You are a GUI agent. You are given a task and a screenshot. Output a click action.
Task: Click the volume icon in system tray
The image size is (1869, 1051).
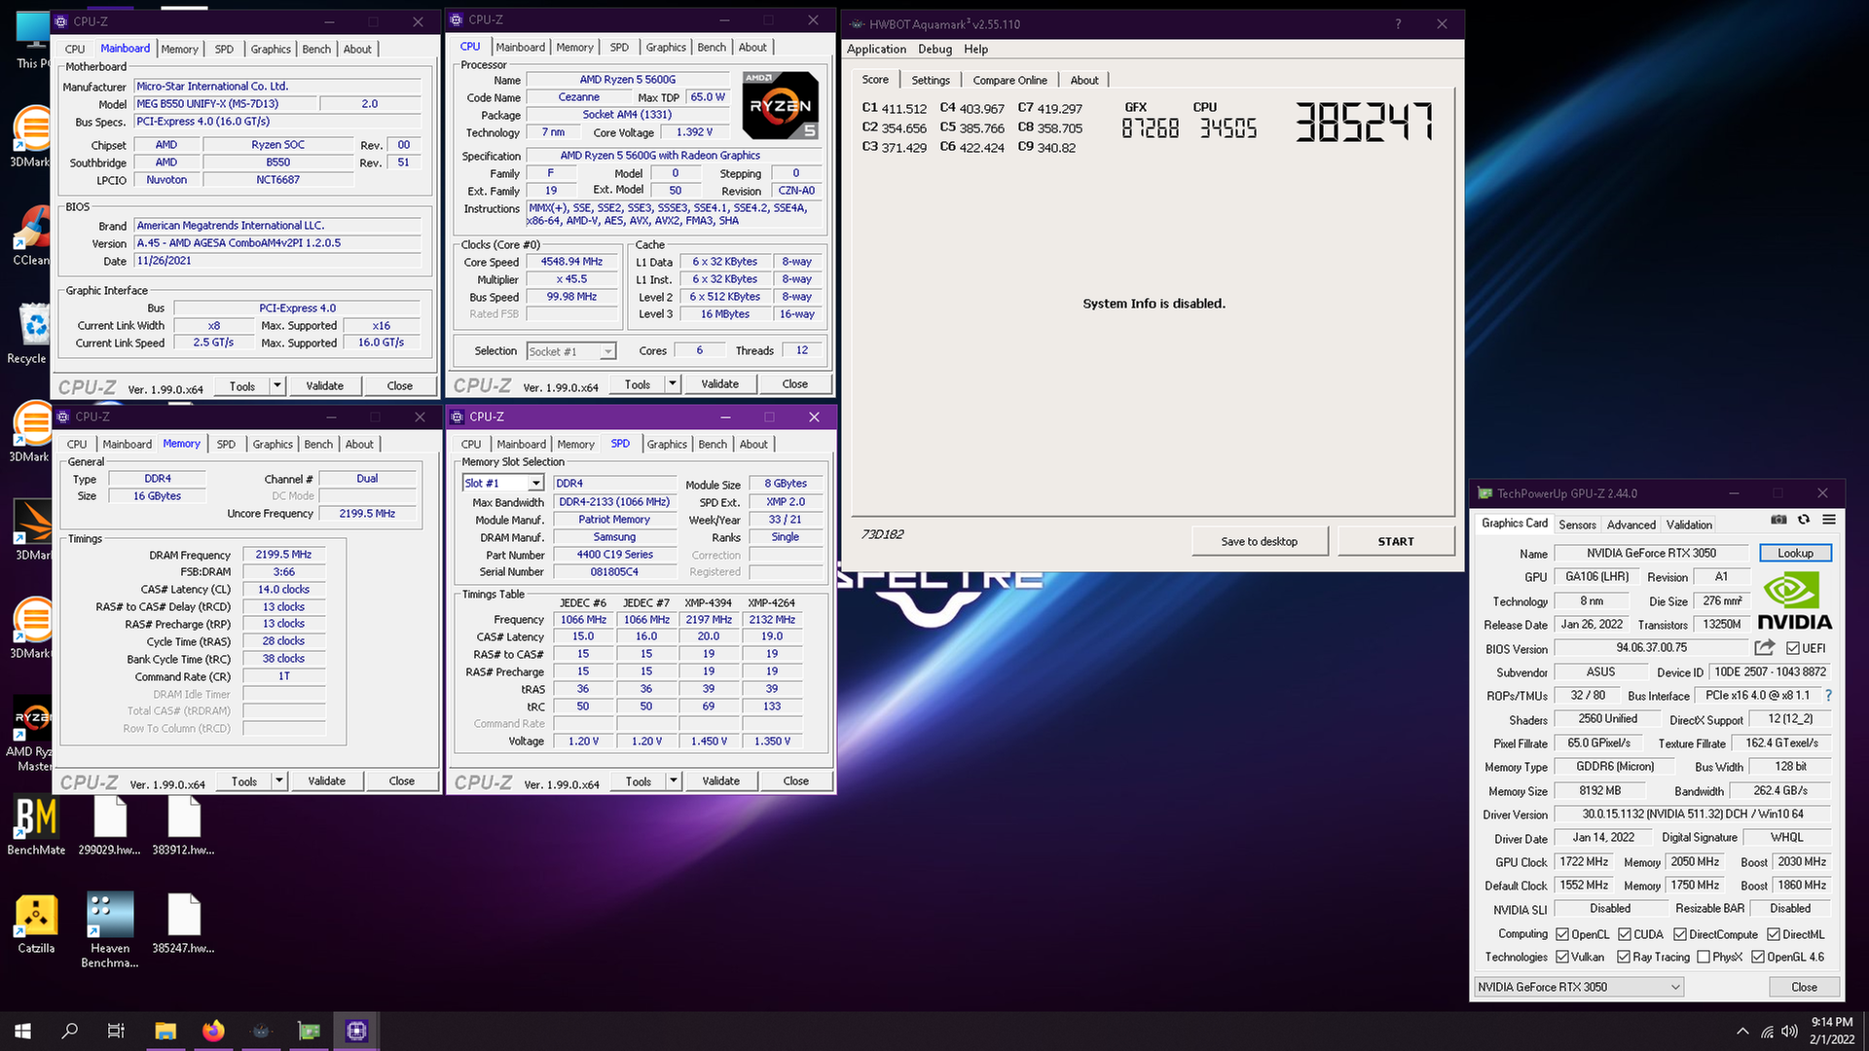pyautogui.click(x=1789, y=1032)
